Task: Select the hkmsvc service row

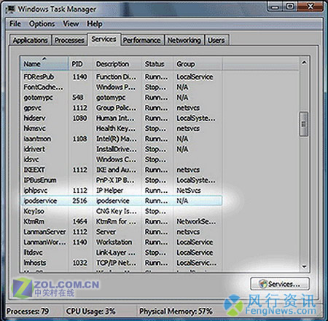Action: pyautogui.click(x=121, y=128)
